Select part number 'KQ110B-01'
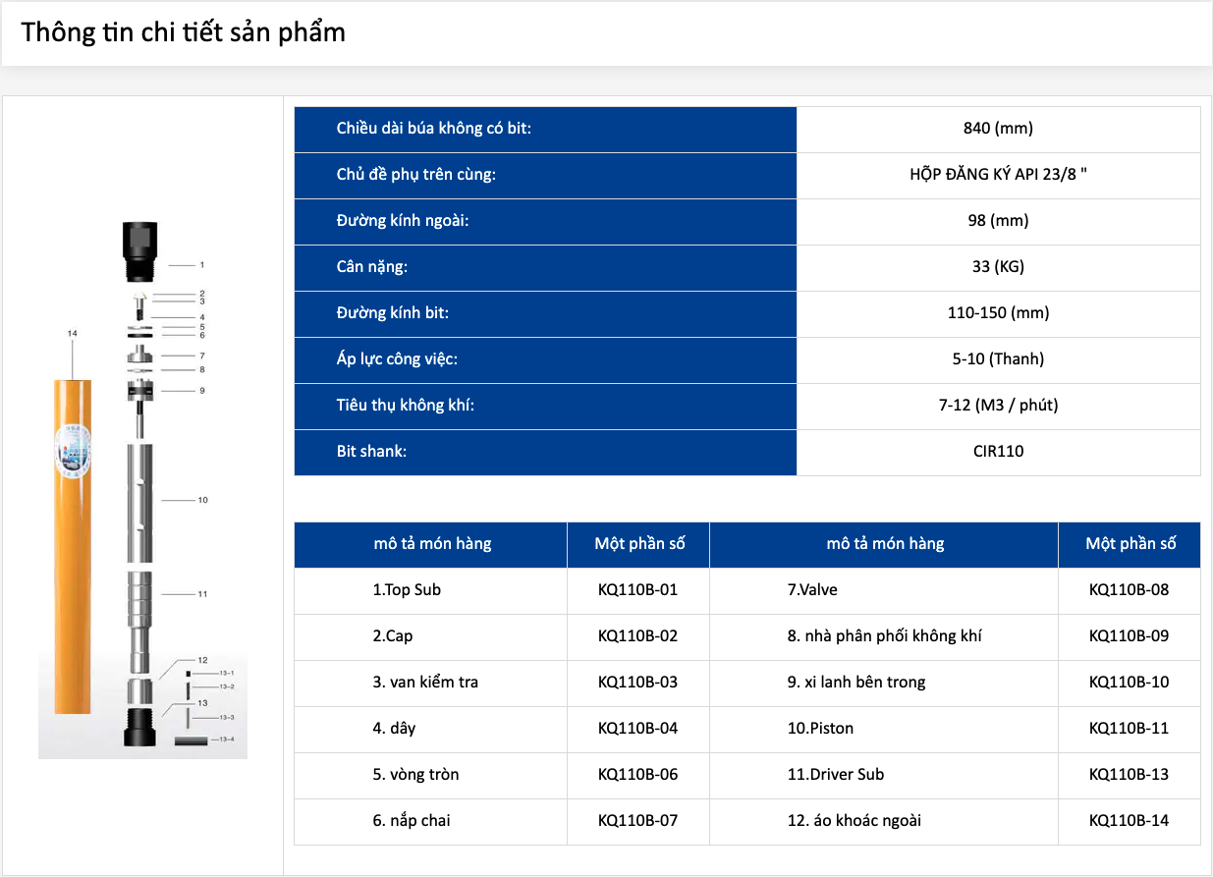This screenshot has width=1213, height=877. (x=638, y=590)
